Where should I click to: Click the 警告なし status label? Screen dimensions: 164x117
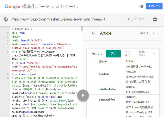click(x=142, y=53)
